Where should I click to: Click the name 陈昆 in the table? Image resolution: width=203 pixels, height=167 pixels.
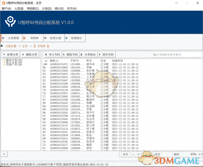[x=89, y=135]
